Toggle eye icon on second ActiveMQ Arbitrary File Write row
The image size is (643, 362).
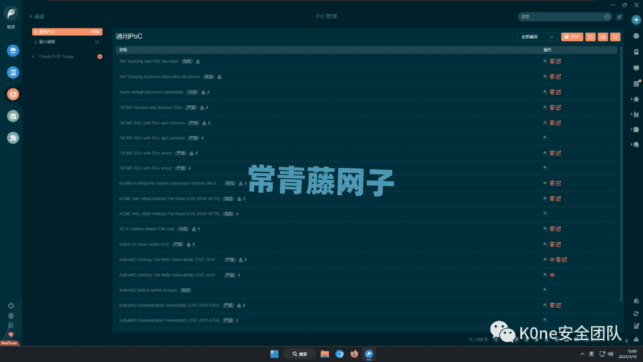(x=552, y=275)
